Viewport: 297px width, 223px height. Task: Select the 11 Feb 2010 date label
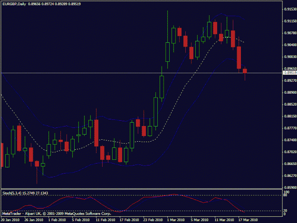coord(105,220)
